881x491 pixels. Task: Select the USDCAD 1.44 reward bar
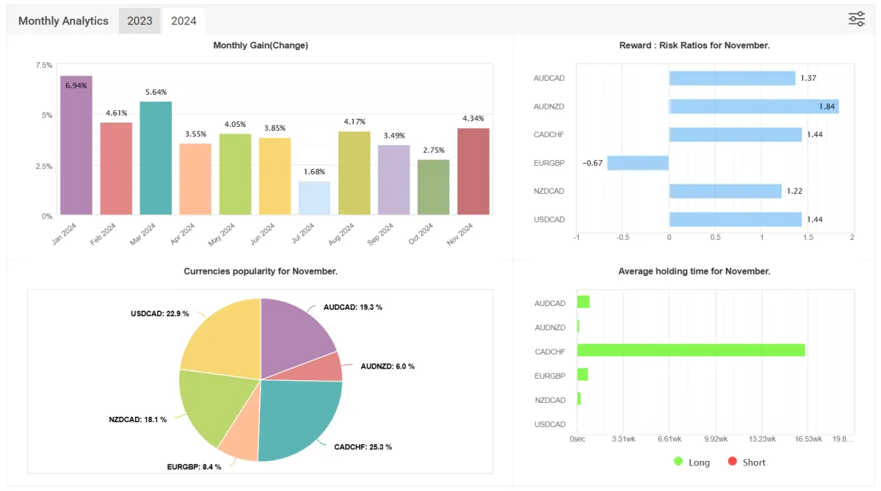(x=736, y=219)
